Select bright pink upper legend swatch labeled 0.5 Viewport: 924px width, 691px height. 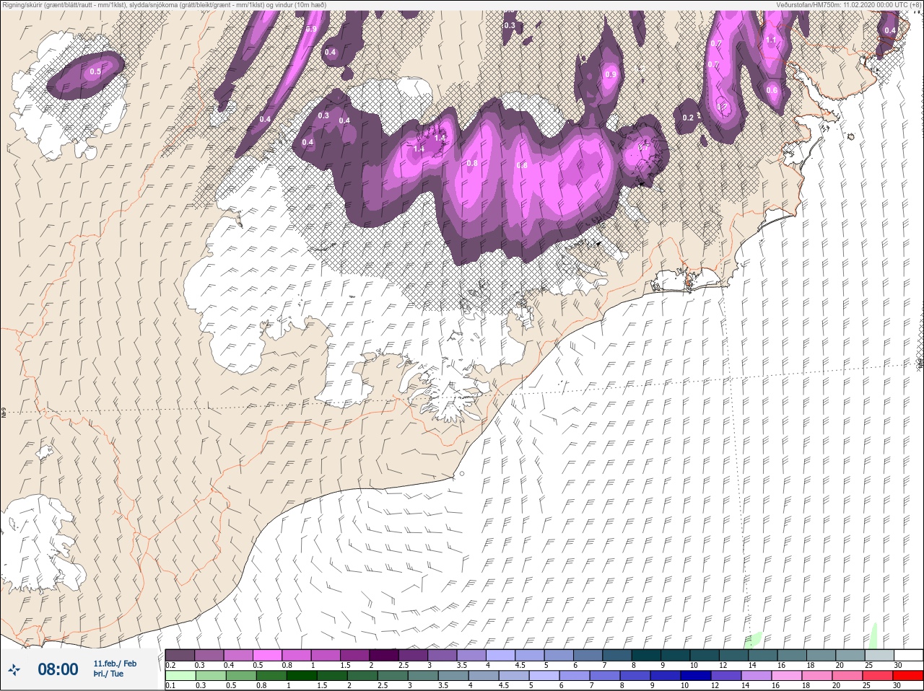pyautogui.click(x=267, y=655)
